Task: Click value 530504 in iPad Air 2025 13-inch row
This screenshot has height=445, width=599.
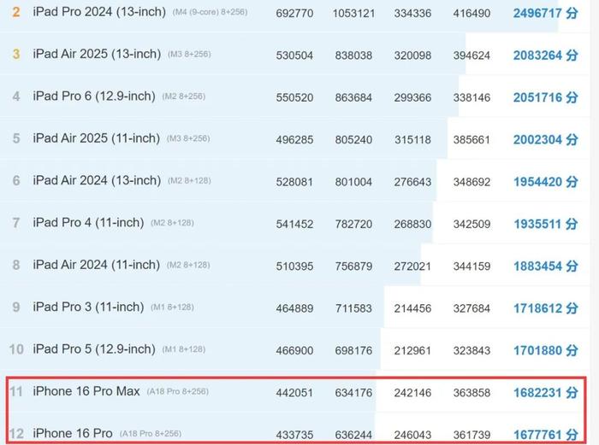Action: (294, 56)
